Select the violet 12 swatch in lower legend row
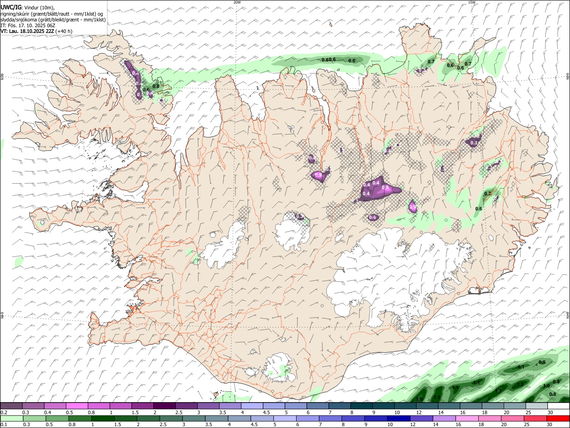Viewport: 570px width, 428px height. (x=422, y=418)
